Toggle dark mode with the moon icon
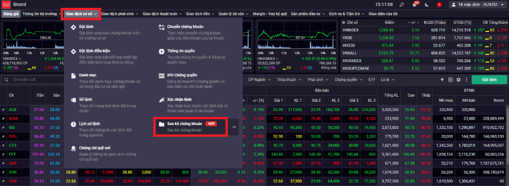Screen dimensions: 509x186 427,5
